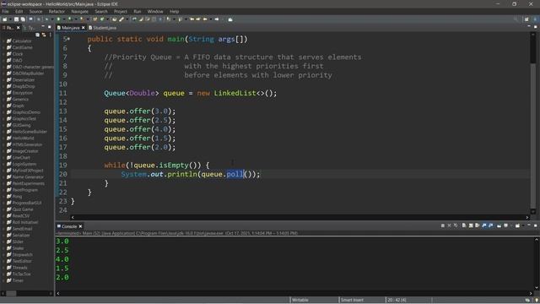Click the Package Explorer horizontal scrollbar thumb
The width and height of the screenshot is (540, 304).
(11, 293)
